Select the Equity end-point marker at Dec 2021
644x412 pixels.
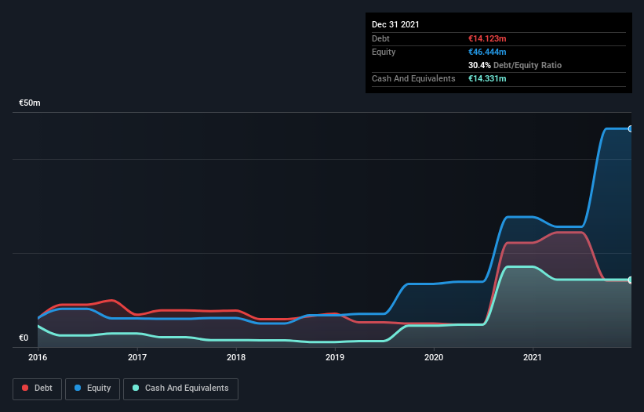pos(631,128)
